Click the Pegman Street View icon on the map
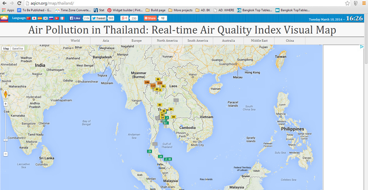 tap(6, 94)
